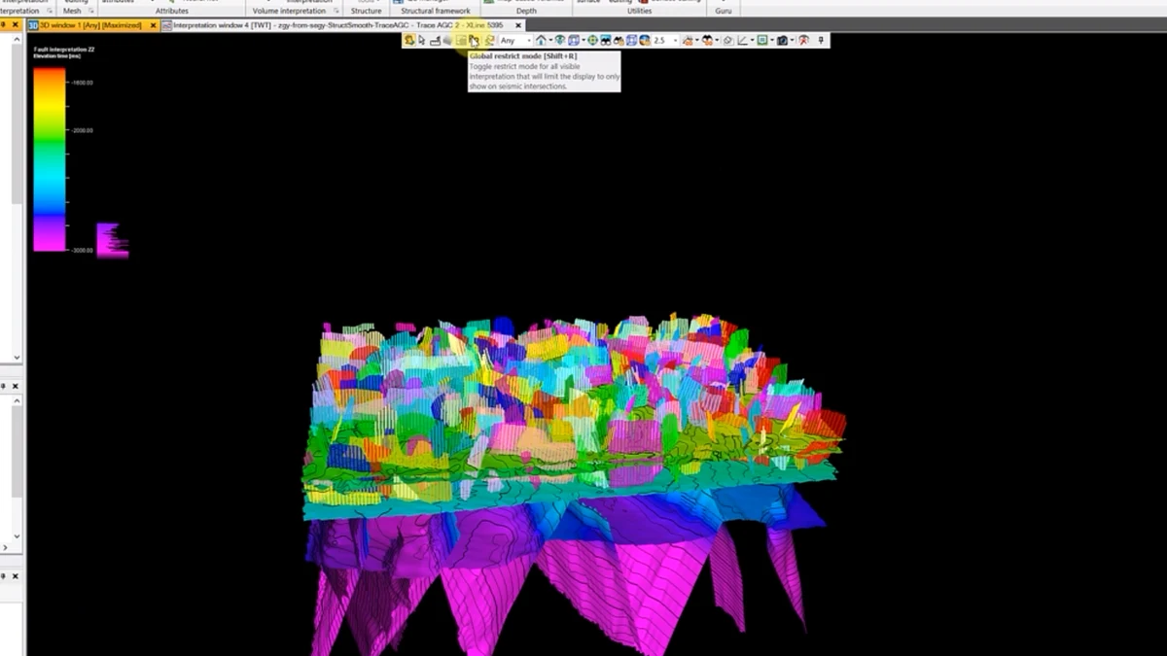Click the blue wireframe cube icon

(x=632, y=41)
